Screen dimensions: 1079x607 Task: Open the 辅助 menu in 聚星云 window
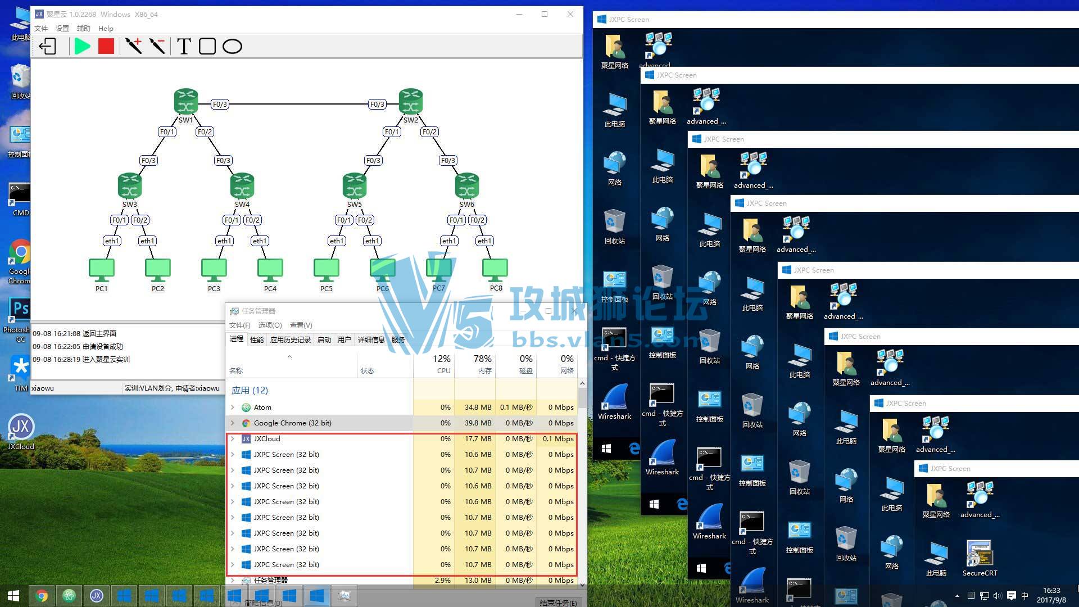pos(84,28)
